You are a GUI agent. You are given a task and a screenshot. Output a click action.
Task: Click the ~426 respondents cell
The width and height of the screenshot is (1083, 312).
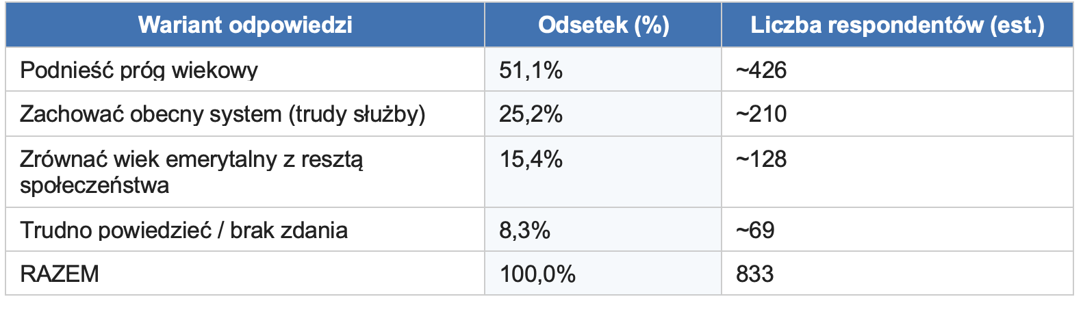(761, 70)
